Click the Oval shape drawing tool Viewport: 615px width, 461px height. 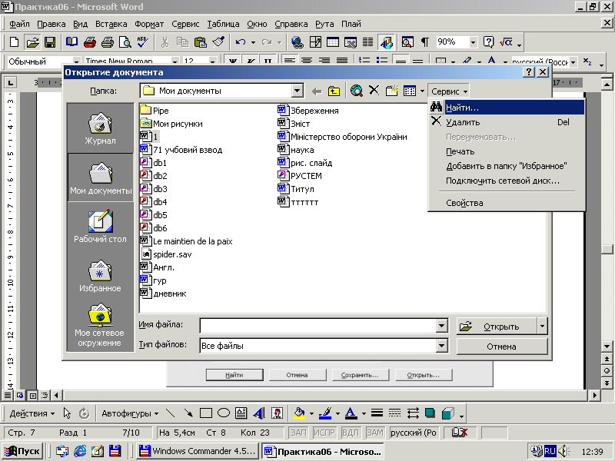224,413
